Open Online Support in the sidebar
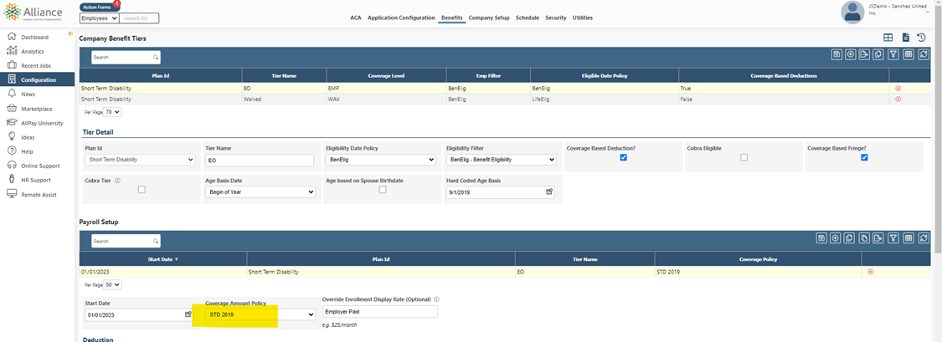 click(x=40, y=166)
